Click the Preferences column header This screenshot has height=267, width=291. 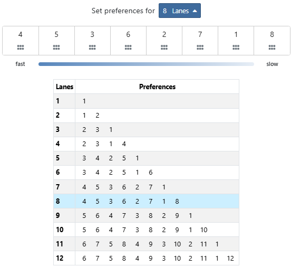point(157,87)
